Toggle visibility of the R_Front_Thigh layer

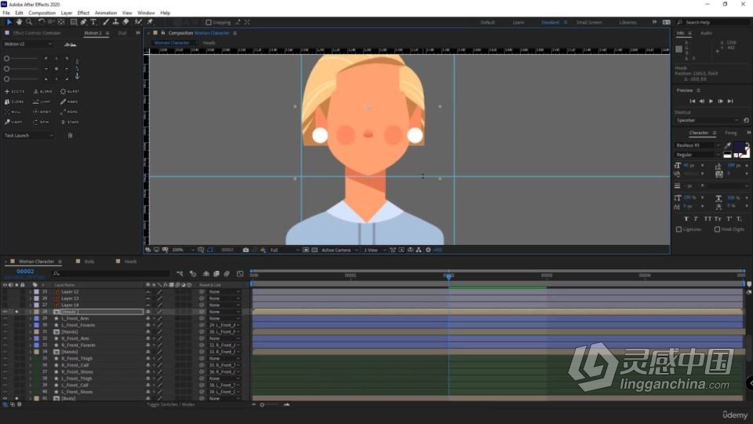tap(5, 359)
